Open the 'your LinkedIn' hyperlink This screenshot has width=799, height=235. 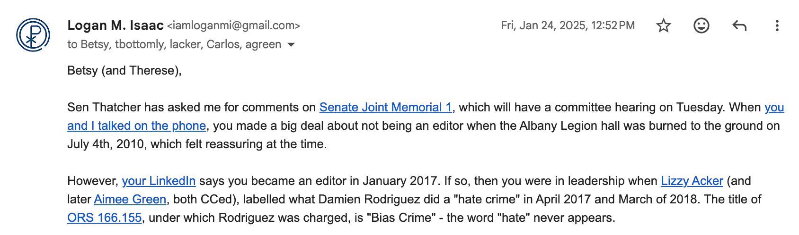point(159,181)
